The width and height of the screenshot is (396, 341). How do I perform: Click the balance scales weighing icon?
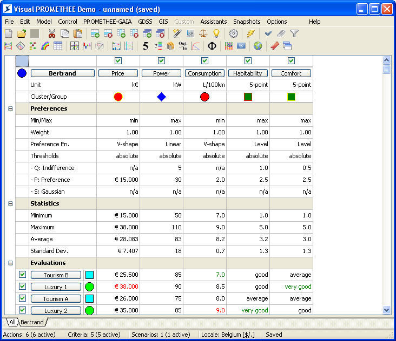pos(203,33)
